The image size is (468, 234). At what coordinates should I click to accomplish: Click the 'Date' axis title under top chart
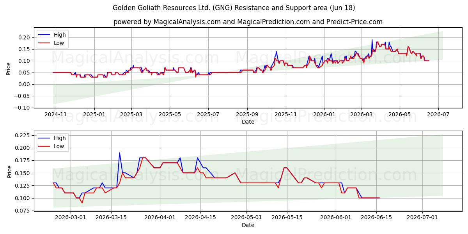tap(248, 122)
